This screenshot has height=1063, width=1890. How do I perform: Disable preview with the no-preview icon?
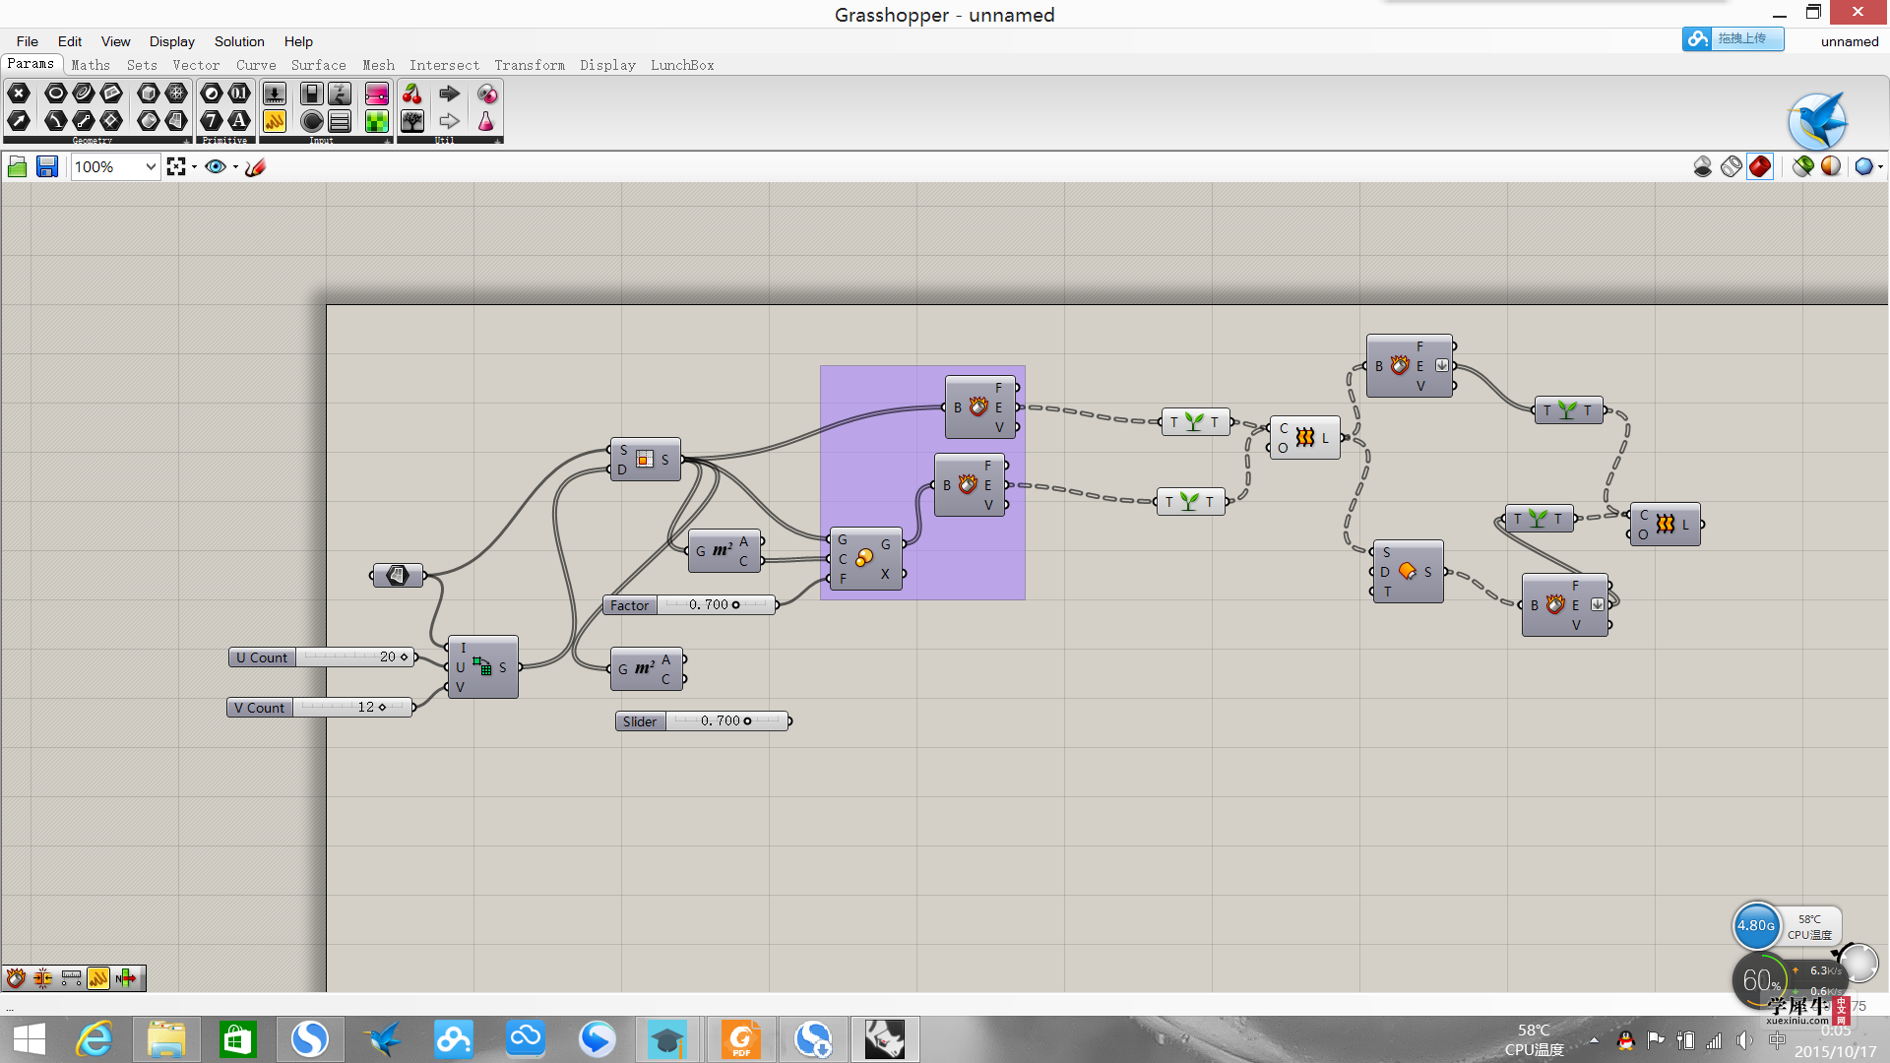pyautogui.click(x=1703, y=166)
